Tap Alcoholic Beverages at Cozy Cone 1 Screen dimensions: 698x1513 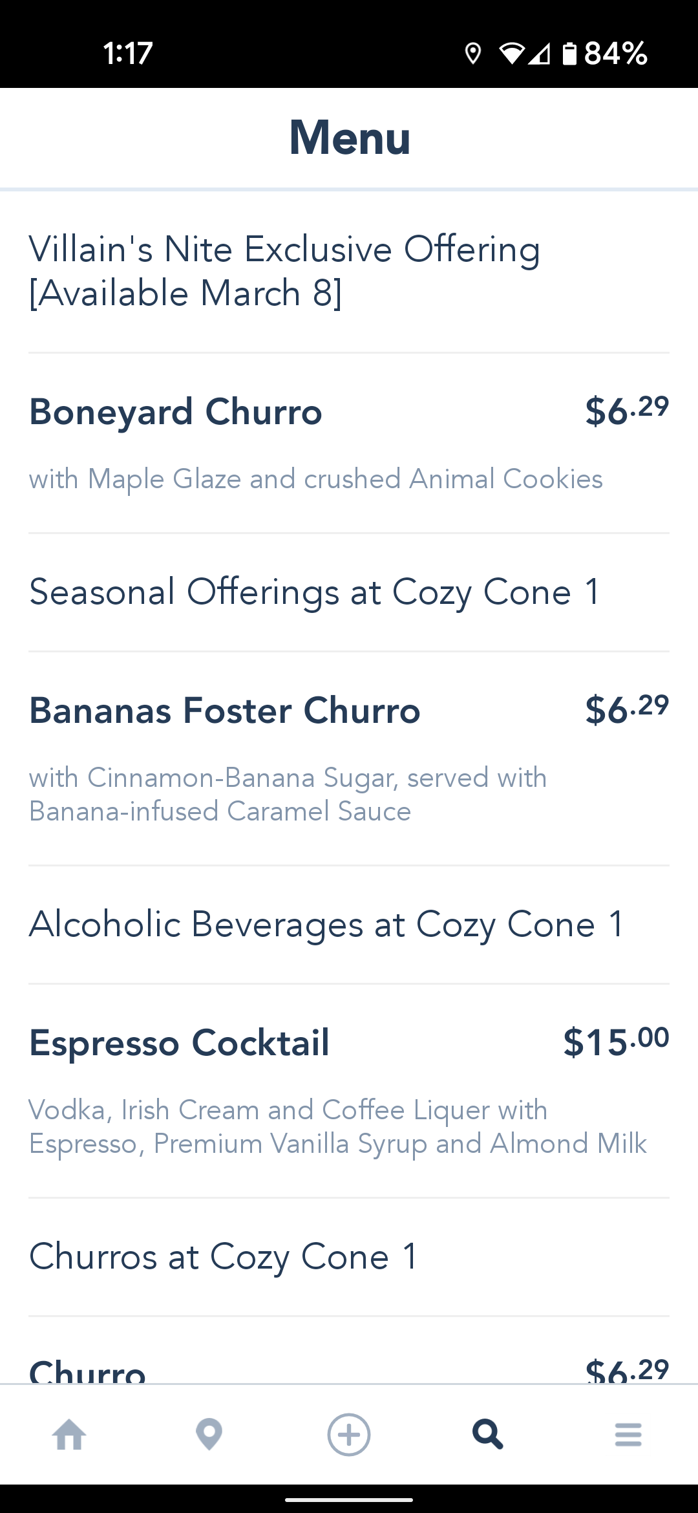pyautogui.click(x=326, y=924)
